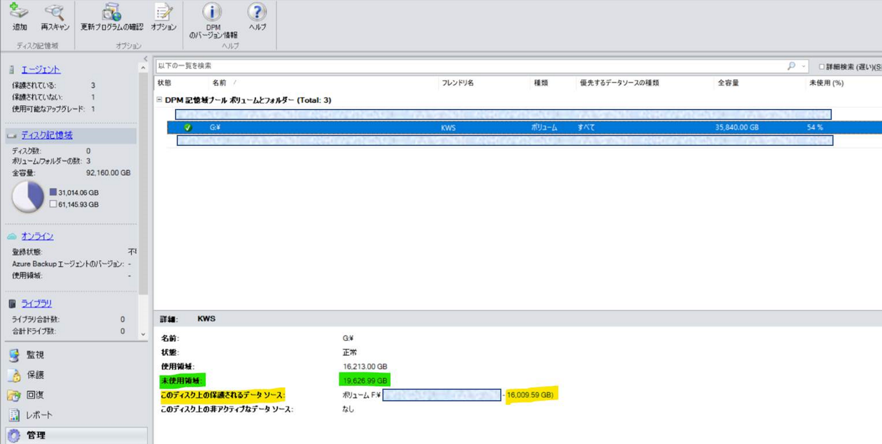The image size is (882, 444).
Task: Click the green status check on G:¥ row
Action: [x=188, y=127]
